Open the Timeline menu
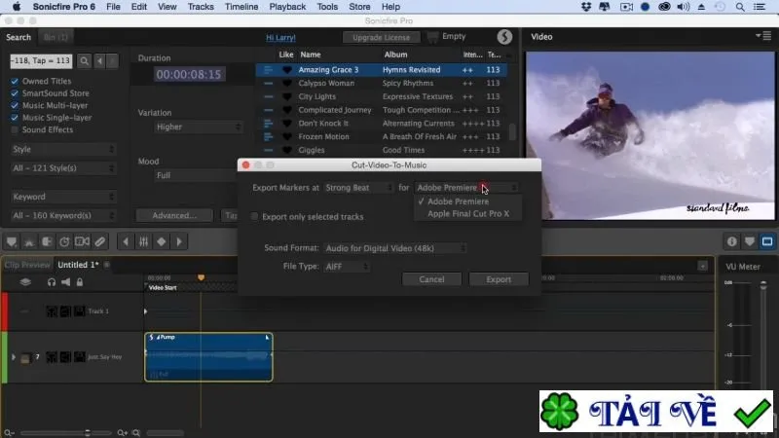 [x=241, y=7]
